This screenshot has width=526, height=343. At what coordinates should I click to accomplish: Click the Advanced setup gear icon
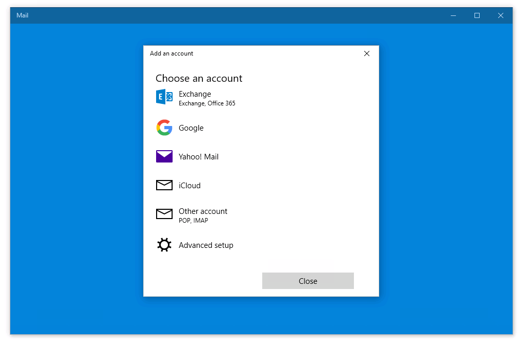[x=164, y=245]
